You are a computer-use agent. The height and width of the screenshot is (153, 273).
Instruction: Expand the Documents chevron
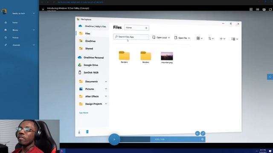(106, 82)
